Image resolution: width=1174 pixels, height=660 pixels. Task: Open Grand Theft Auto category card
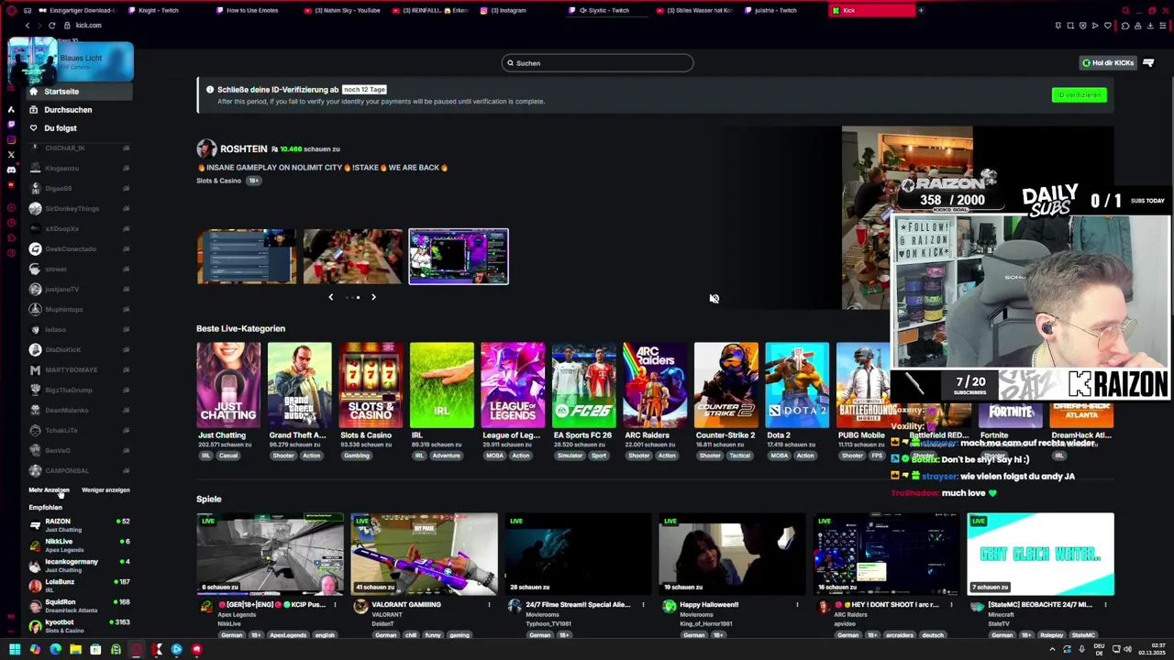click(x=299, y=385)
